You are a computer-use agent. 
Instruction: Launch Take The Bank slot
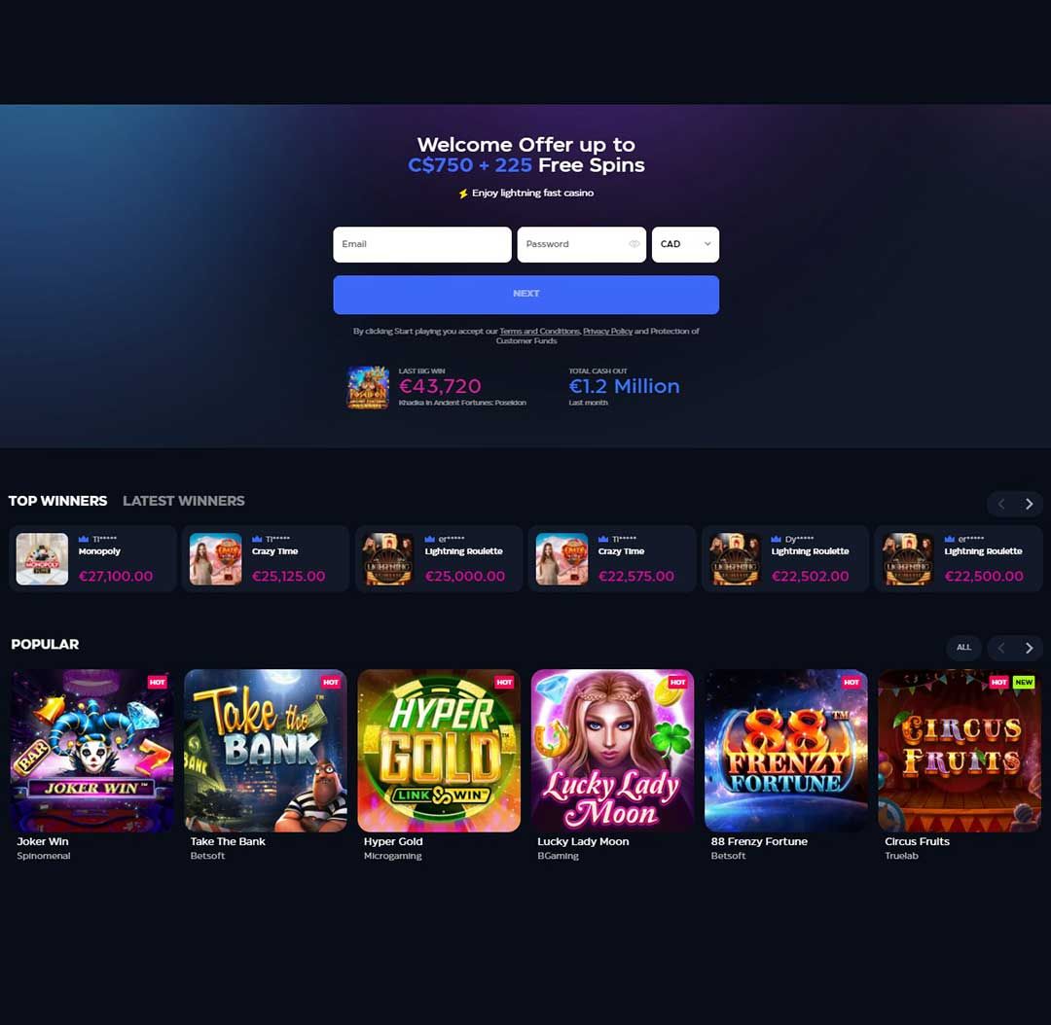pos(266,751)
